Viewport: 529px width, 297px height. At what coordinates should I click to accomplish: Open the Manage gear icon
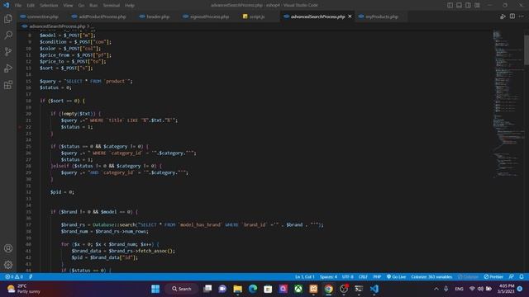pos(8,265)
